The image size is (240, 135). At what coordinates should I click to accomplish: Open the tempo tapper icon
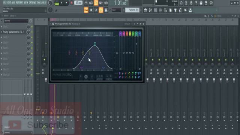[180, 10]
